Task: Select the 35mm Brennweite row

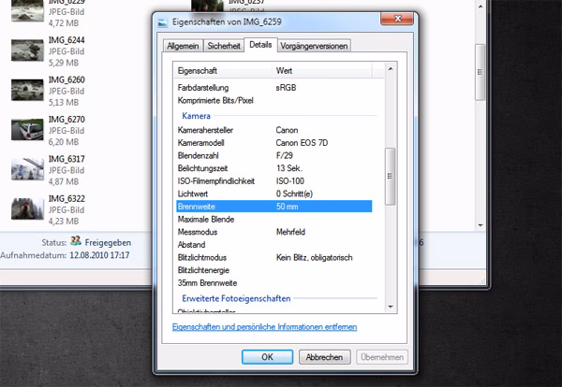Action: point(274,283)
